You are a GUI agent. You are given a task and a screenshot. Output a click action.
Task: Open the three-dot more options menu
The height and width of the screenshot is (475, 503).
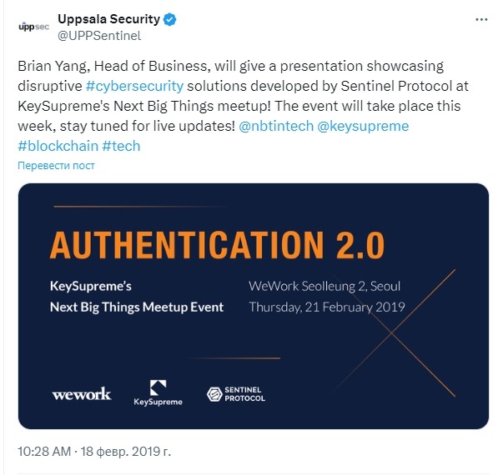click(481, 19)
